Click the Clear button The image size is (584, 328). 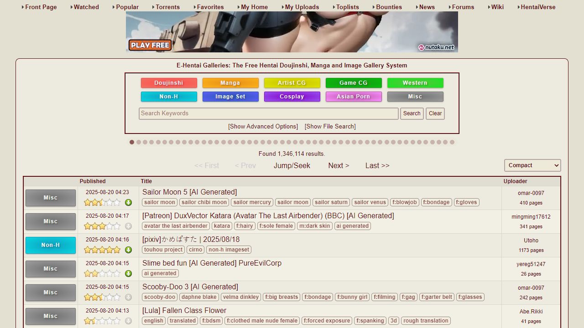coord(435,113)
